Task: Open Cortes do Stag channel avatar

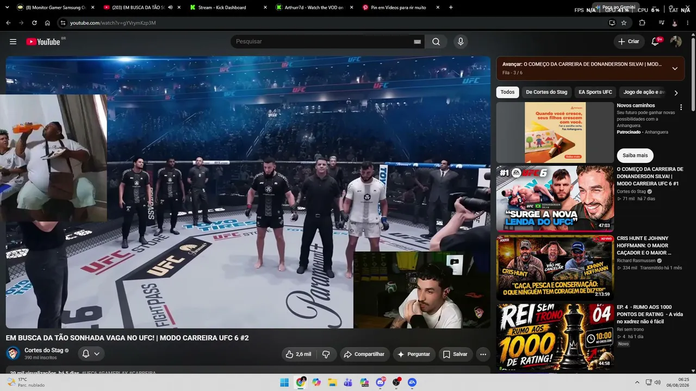Action: [x=13, y=354]
